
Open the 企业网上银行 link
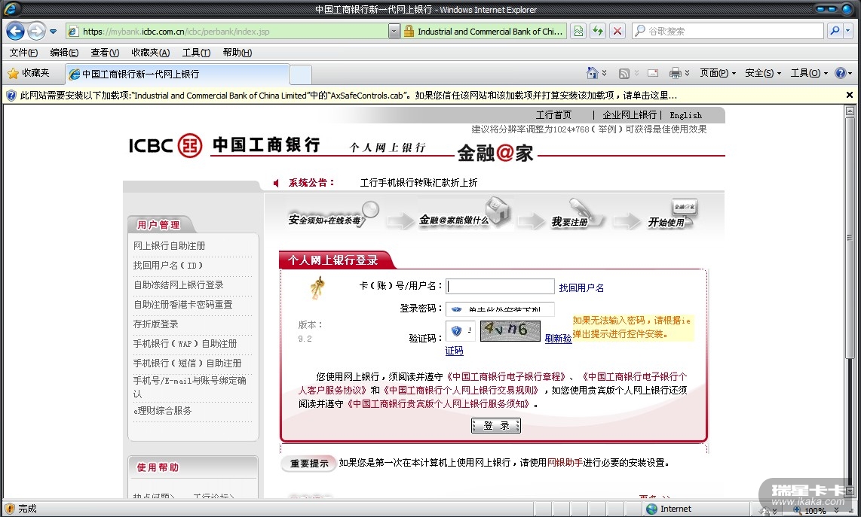(630, 115)
